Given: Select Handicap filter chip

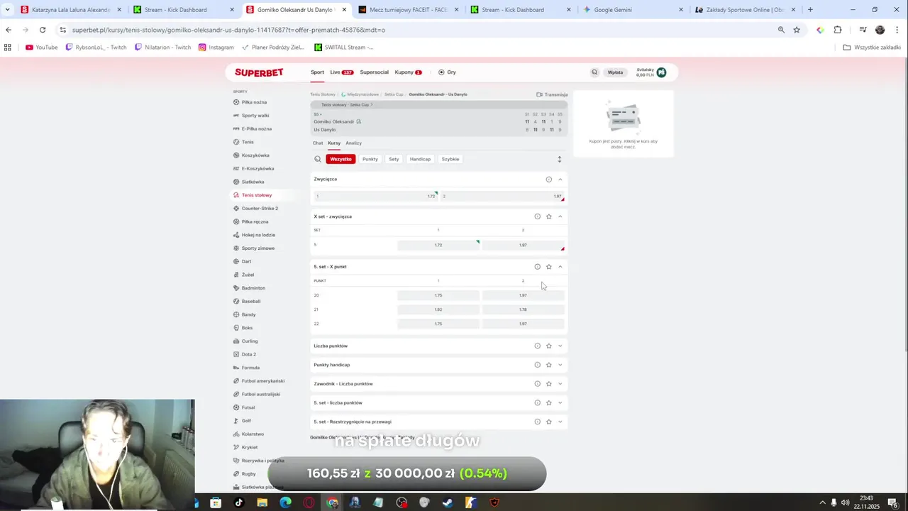Looking at the screenshot, I should (x=420, y=159).
